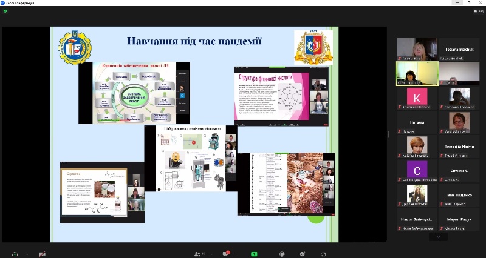Click the gallery panel divider handle
Screen dimensions: 486x258
click(388, 134)
